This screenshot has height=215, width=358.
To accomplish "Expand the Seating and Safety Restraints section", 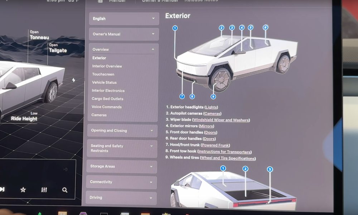I will 122,148.
